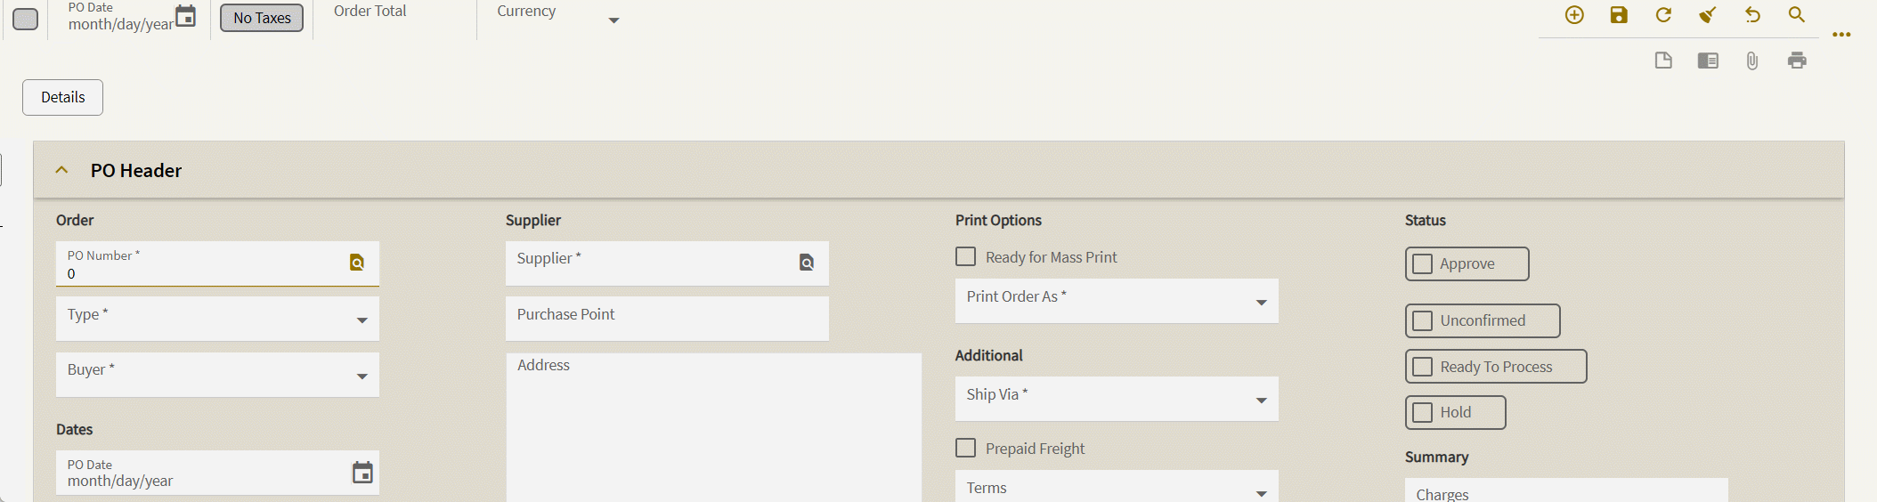Click into the Purchase Point field
The image size is (1877, 502).
click(667, 319)
